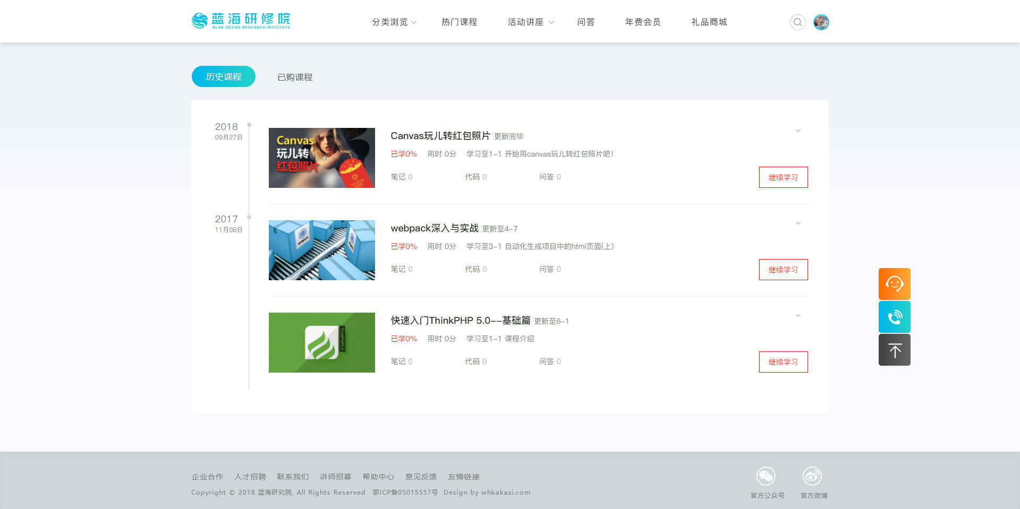The height and width of the screenshot is (509, 1020).
Task: Click 继续学习 for the webpack course
Action: pos(783,270)
